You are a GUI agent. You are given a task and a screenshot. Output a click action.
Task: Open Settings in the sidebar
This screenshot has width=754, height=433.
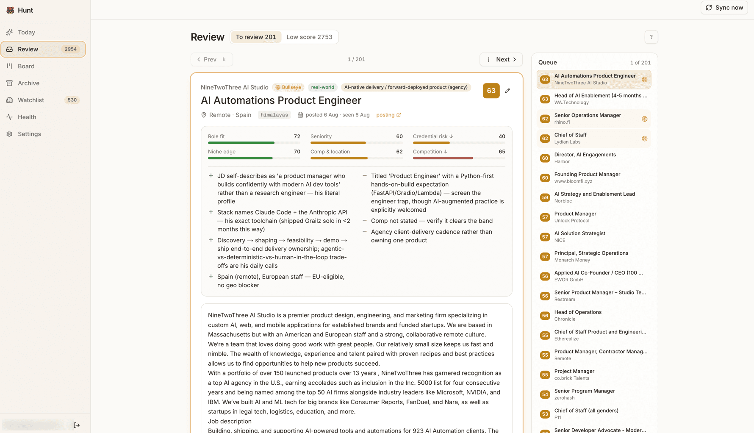click(43, 134)
